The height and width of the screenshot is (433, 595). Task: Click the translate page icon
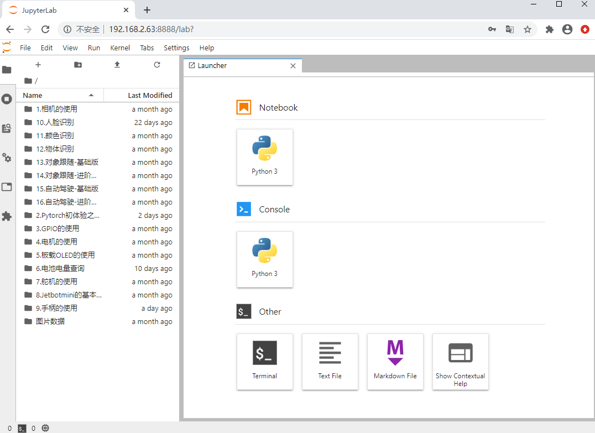510,29
